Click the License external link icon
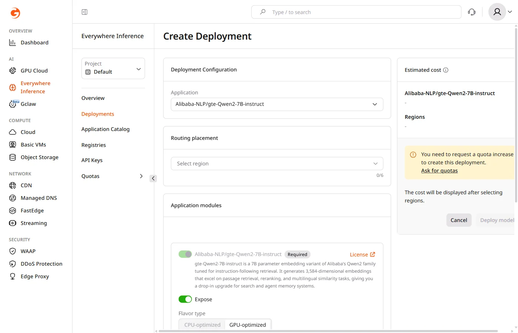This screenshot has height=333, width=518. [373, 255]
